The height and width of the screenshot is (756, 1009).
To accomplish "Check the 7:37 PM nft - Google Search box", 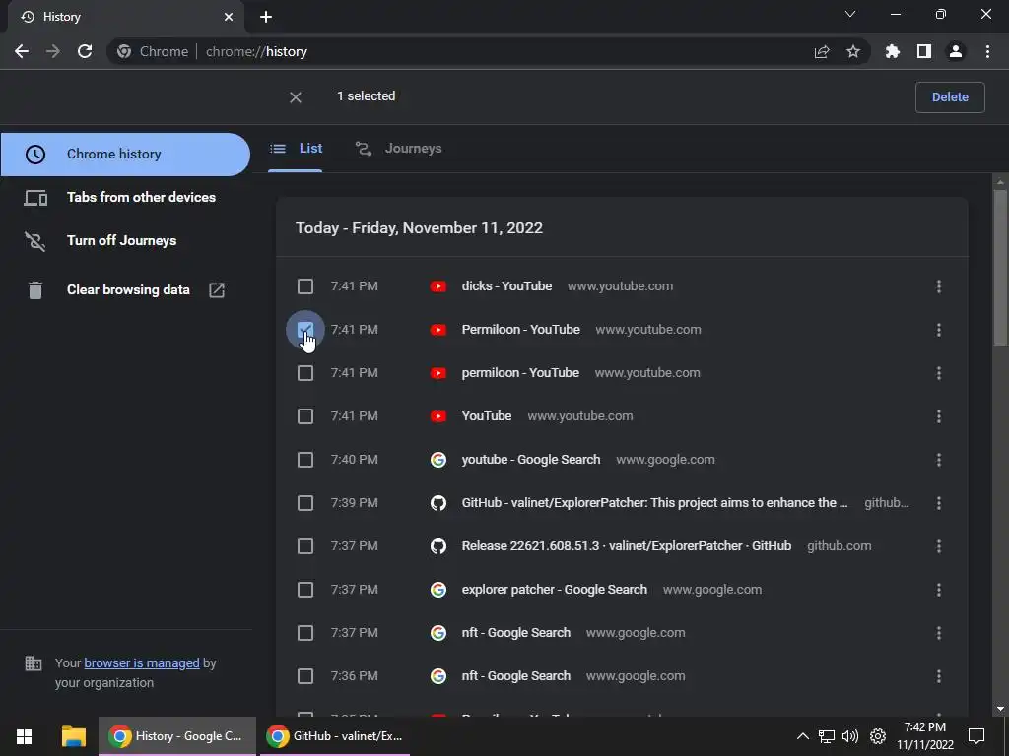I will click(305, 633).
